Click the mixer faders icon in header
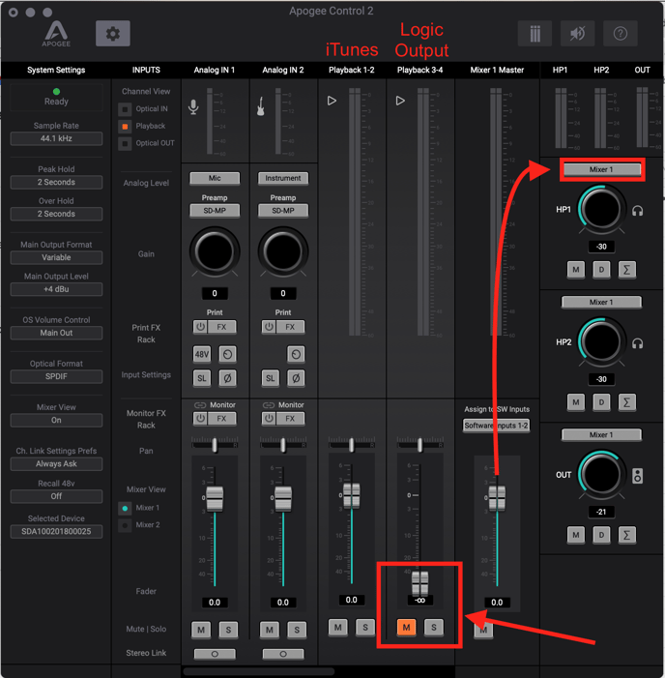The height and width of the screenshot is (678, 665). 535,33
